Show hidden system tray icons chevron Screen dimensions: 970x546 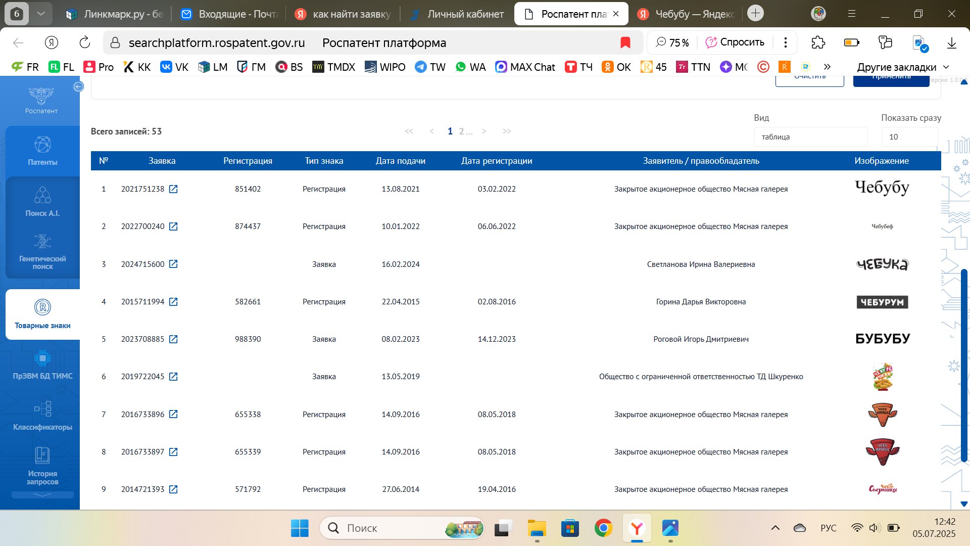(775, 528)
